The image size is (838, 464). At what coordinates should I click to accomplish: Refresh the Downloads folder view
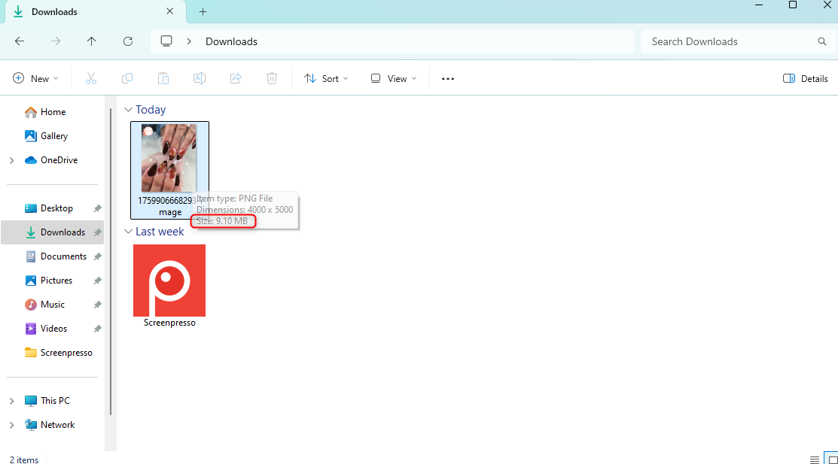128,41
